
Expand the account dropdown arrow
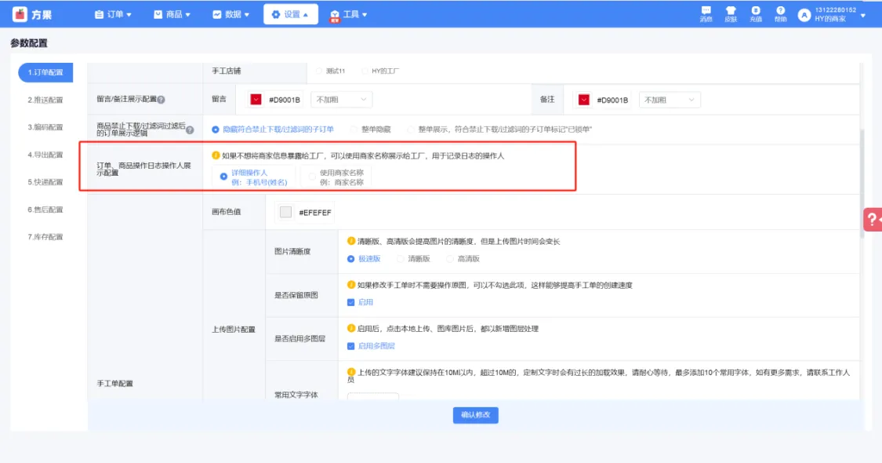coord(863,15)
